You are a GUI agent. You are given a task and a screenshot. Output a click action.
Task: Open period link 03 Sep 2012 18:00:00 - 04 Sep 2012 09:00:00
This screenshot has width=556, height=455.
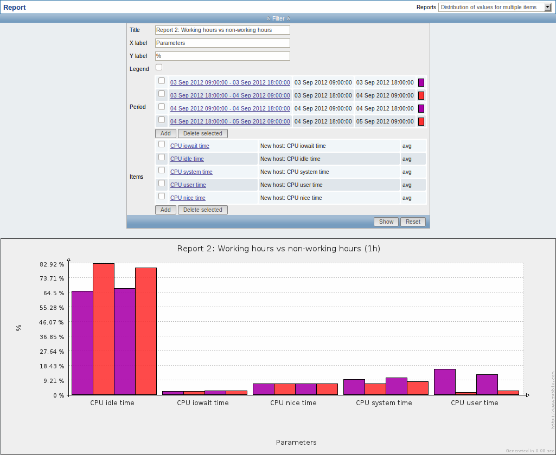point(230,95)
